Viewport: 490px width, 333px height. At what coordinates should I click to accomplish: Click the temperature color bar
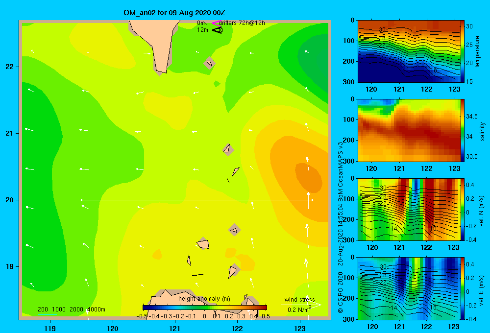pyautogui.click(x=463, y=51)
